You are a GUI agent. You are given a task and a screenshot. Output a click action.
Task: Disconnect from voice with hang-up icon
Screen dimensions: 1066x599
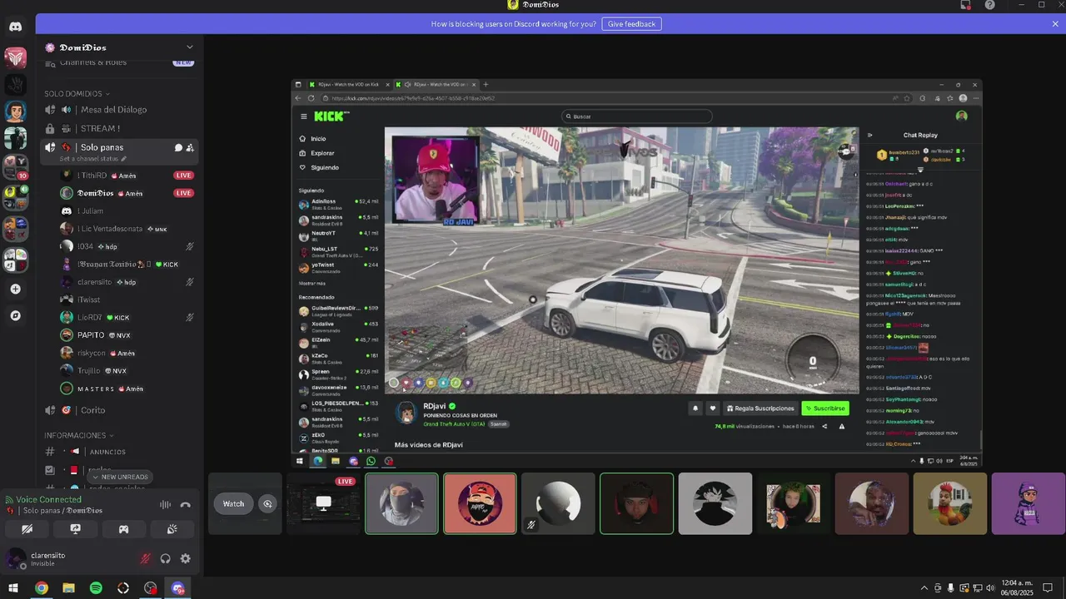pyautogui.click(x=185, y=504)
